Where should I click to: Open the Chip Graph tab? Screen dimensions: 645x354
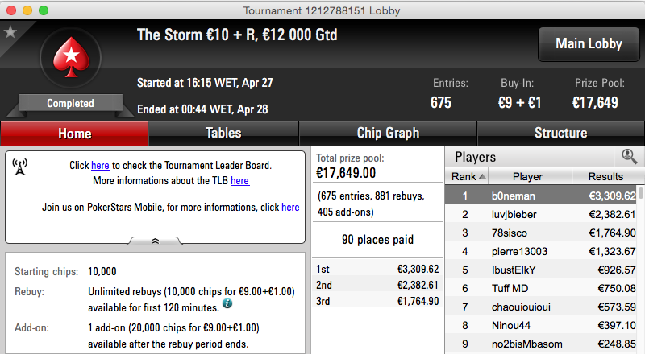coord(388,133)
